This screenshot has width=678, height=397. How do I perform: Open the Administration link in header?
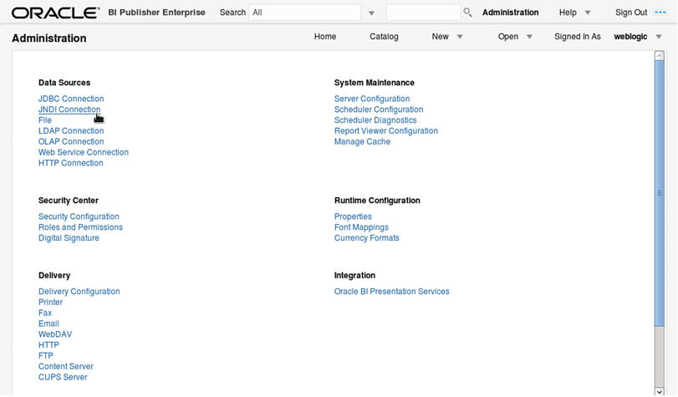[x=510, y=13]
